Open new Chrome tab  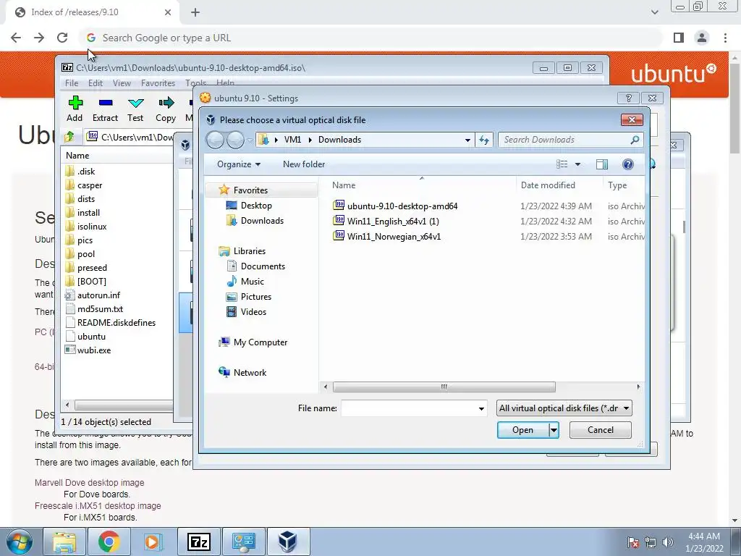(x=195, y=12)
